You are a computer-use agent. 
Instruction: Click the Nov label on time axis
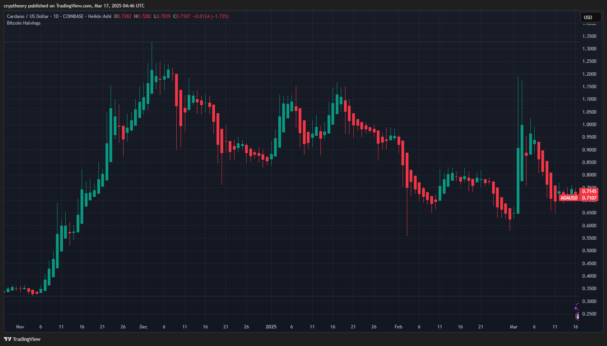20,327
